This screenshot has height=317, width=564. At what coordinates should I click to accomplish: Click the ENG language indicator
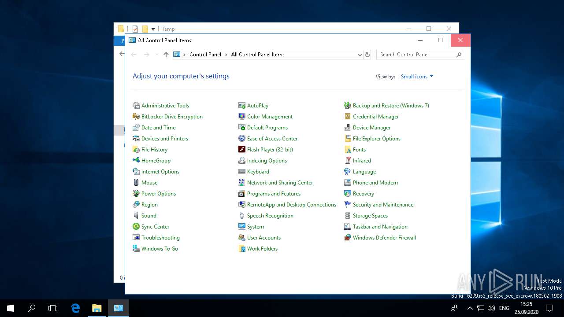pyautogui.click(x=504, y=308)
